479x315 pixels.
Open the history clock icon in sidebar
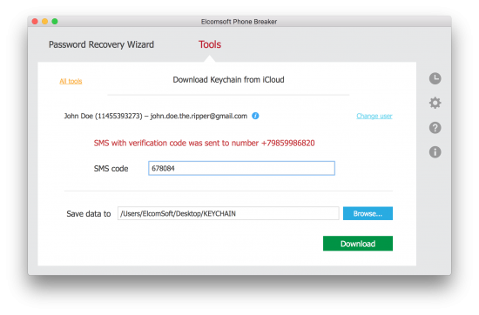435,78
